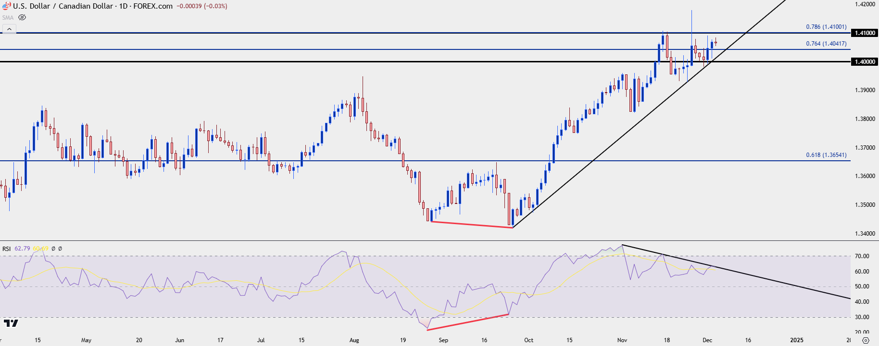The width and height of the screenshot is (879, 346).
Task: Click the Aug label on time axis
Action: click(354, 340)
